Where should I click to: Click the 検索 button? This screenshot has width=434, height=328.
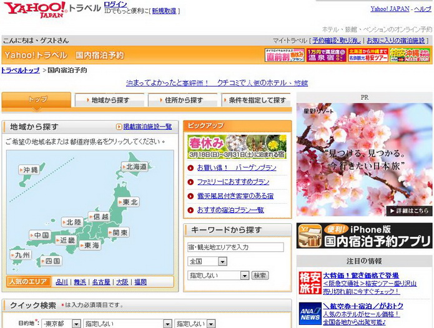pos(260,276)
